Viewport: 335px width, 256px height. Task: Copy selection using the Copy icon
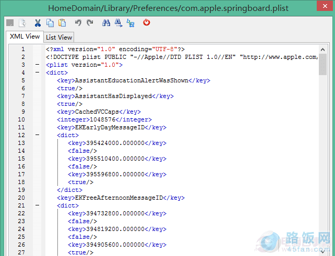[50, 23]
